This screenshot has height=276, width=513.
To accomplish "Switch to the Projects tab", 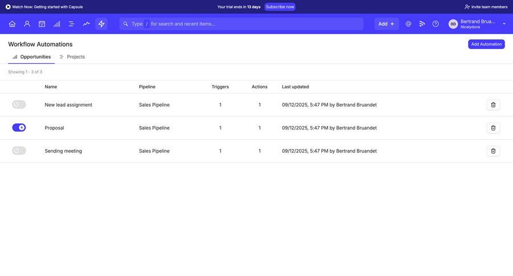I will [x=72, y=57].
